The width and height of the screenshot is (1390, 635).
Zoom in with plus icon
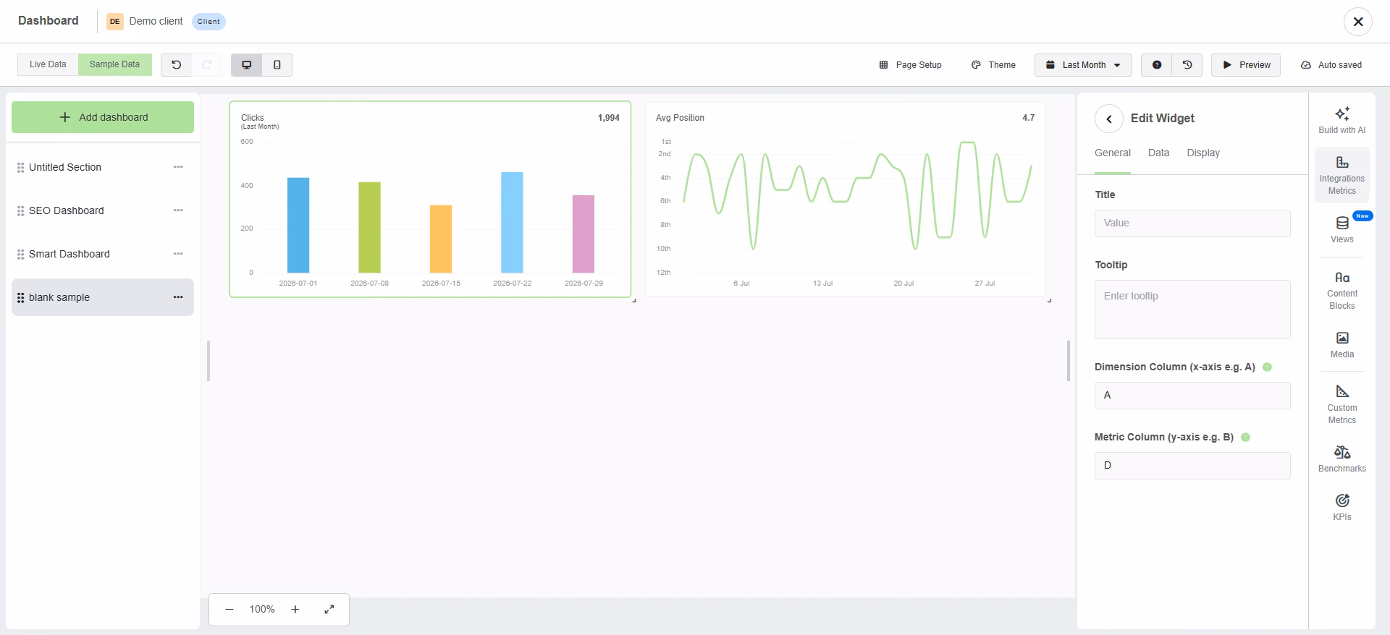(295, 609)
